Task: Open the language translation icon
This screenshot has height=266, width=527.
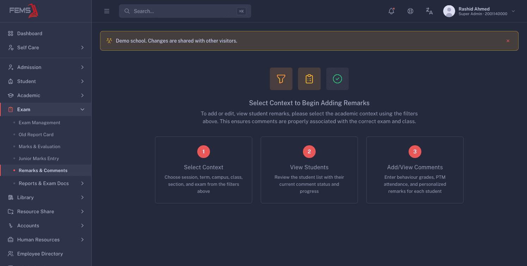Action: [x=429, y=11]
